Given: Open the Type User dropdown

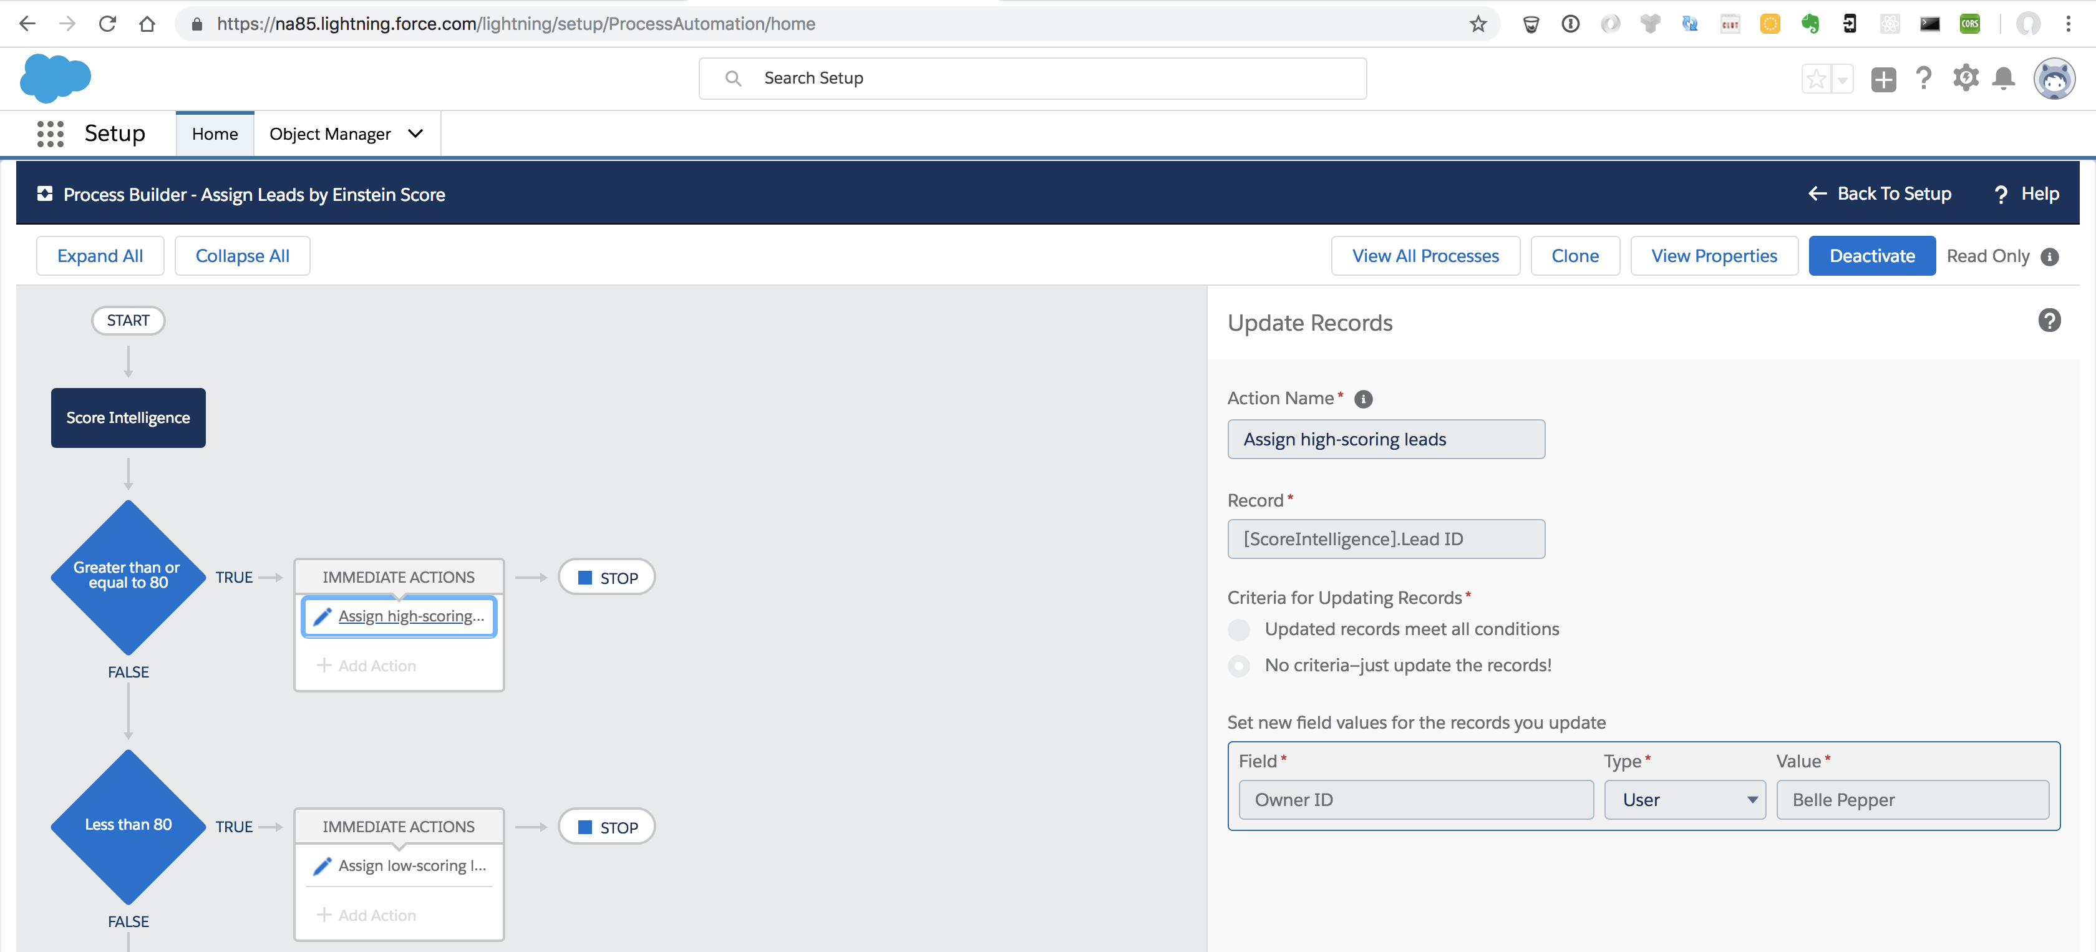Looking at the screenshot, I should (1684, 800).
